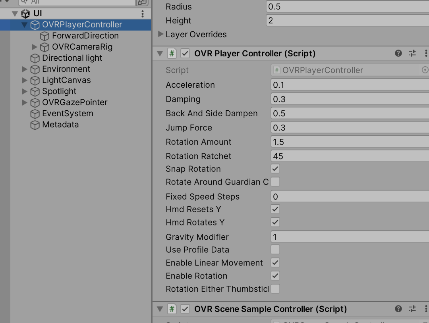This screenshot has height=323, width=429.
Task: Disable the OVR Player Controller script component
Action: coord(185,53)
